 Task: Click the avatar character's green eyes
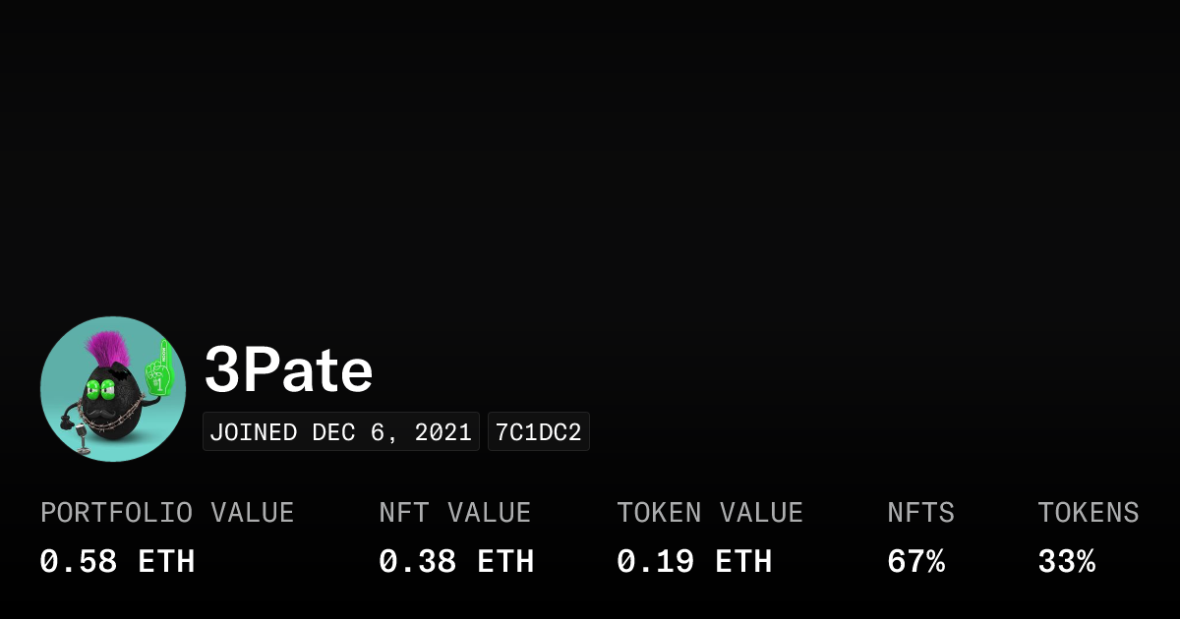[x=99, y=387]
